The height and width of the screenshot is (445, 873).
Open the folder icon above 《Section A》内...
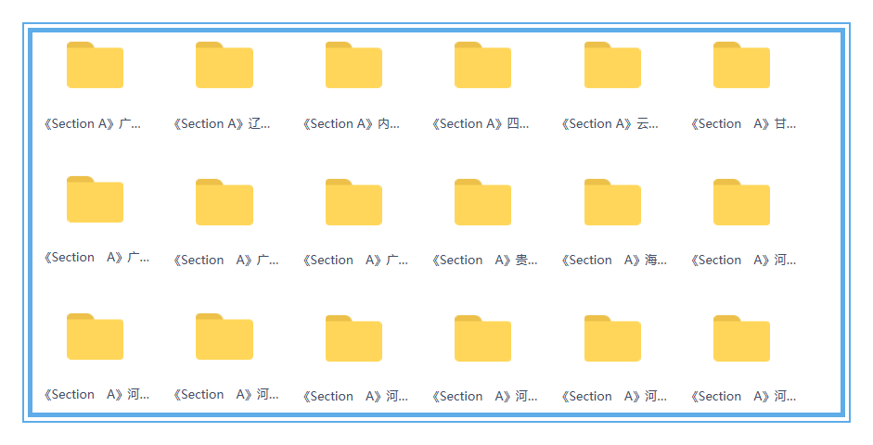point(353,65)
